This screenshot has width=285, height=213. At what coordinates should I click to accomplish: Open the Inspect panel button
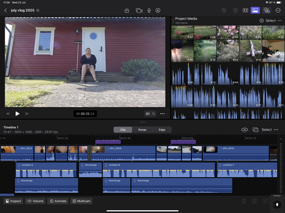pyautogui.click(x=13, y=201)
